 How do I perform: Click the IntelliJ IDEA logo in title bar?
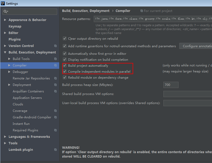[3, 3]
